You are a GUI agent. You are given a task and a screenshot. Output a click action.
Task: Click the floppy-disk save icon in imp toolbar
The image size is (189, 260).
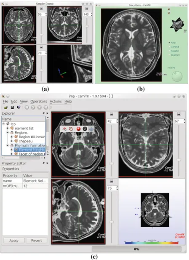tap(12, 107)
